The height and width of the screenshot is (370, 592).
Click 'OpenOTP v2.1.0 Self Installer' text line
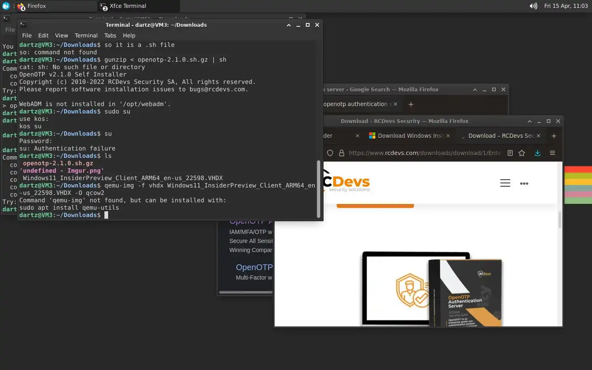[x=73, y=74]
